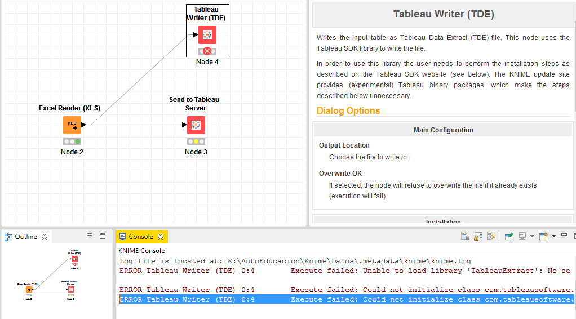Toggle scroll lock in the console
576x319 pixels.
pos(478,236)
